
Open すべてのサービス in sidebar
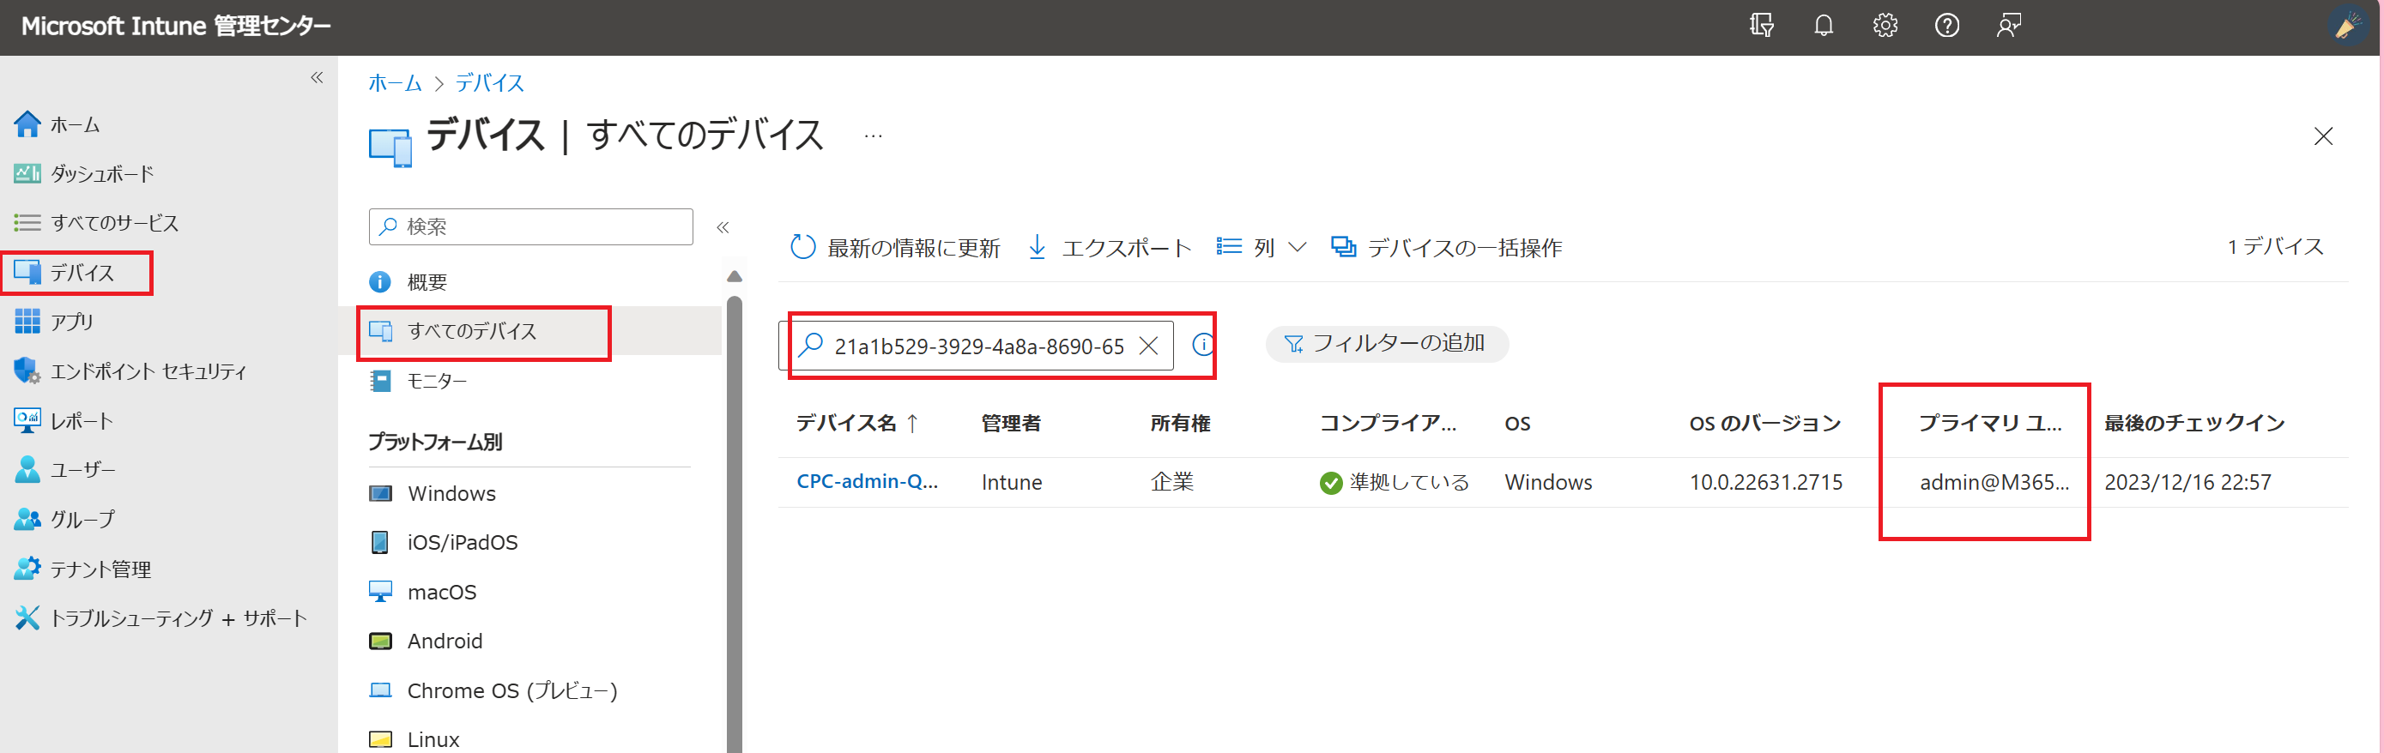click(96, 223)
